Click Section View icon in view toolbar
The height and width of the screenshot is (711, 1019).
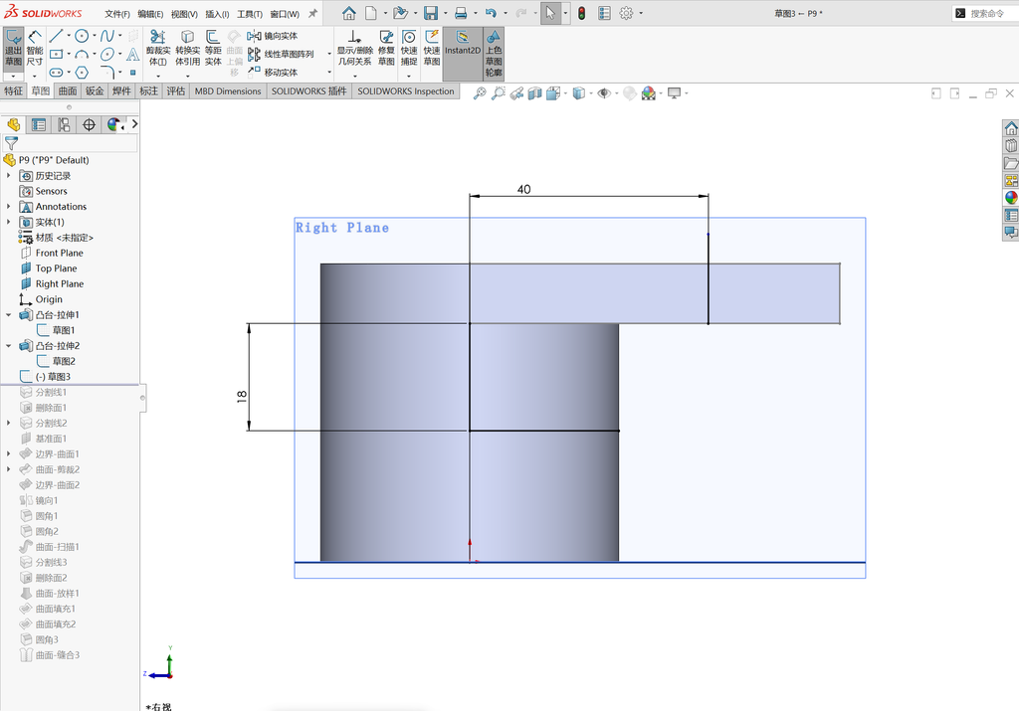coord(534,93)
